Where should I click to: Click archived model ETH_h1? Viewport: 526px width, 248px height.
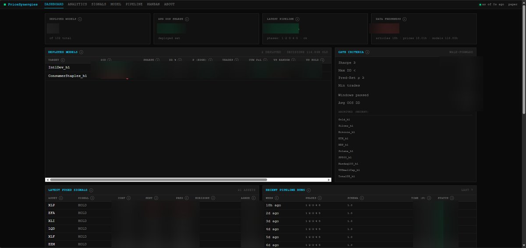(343, 138)
